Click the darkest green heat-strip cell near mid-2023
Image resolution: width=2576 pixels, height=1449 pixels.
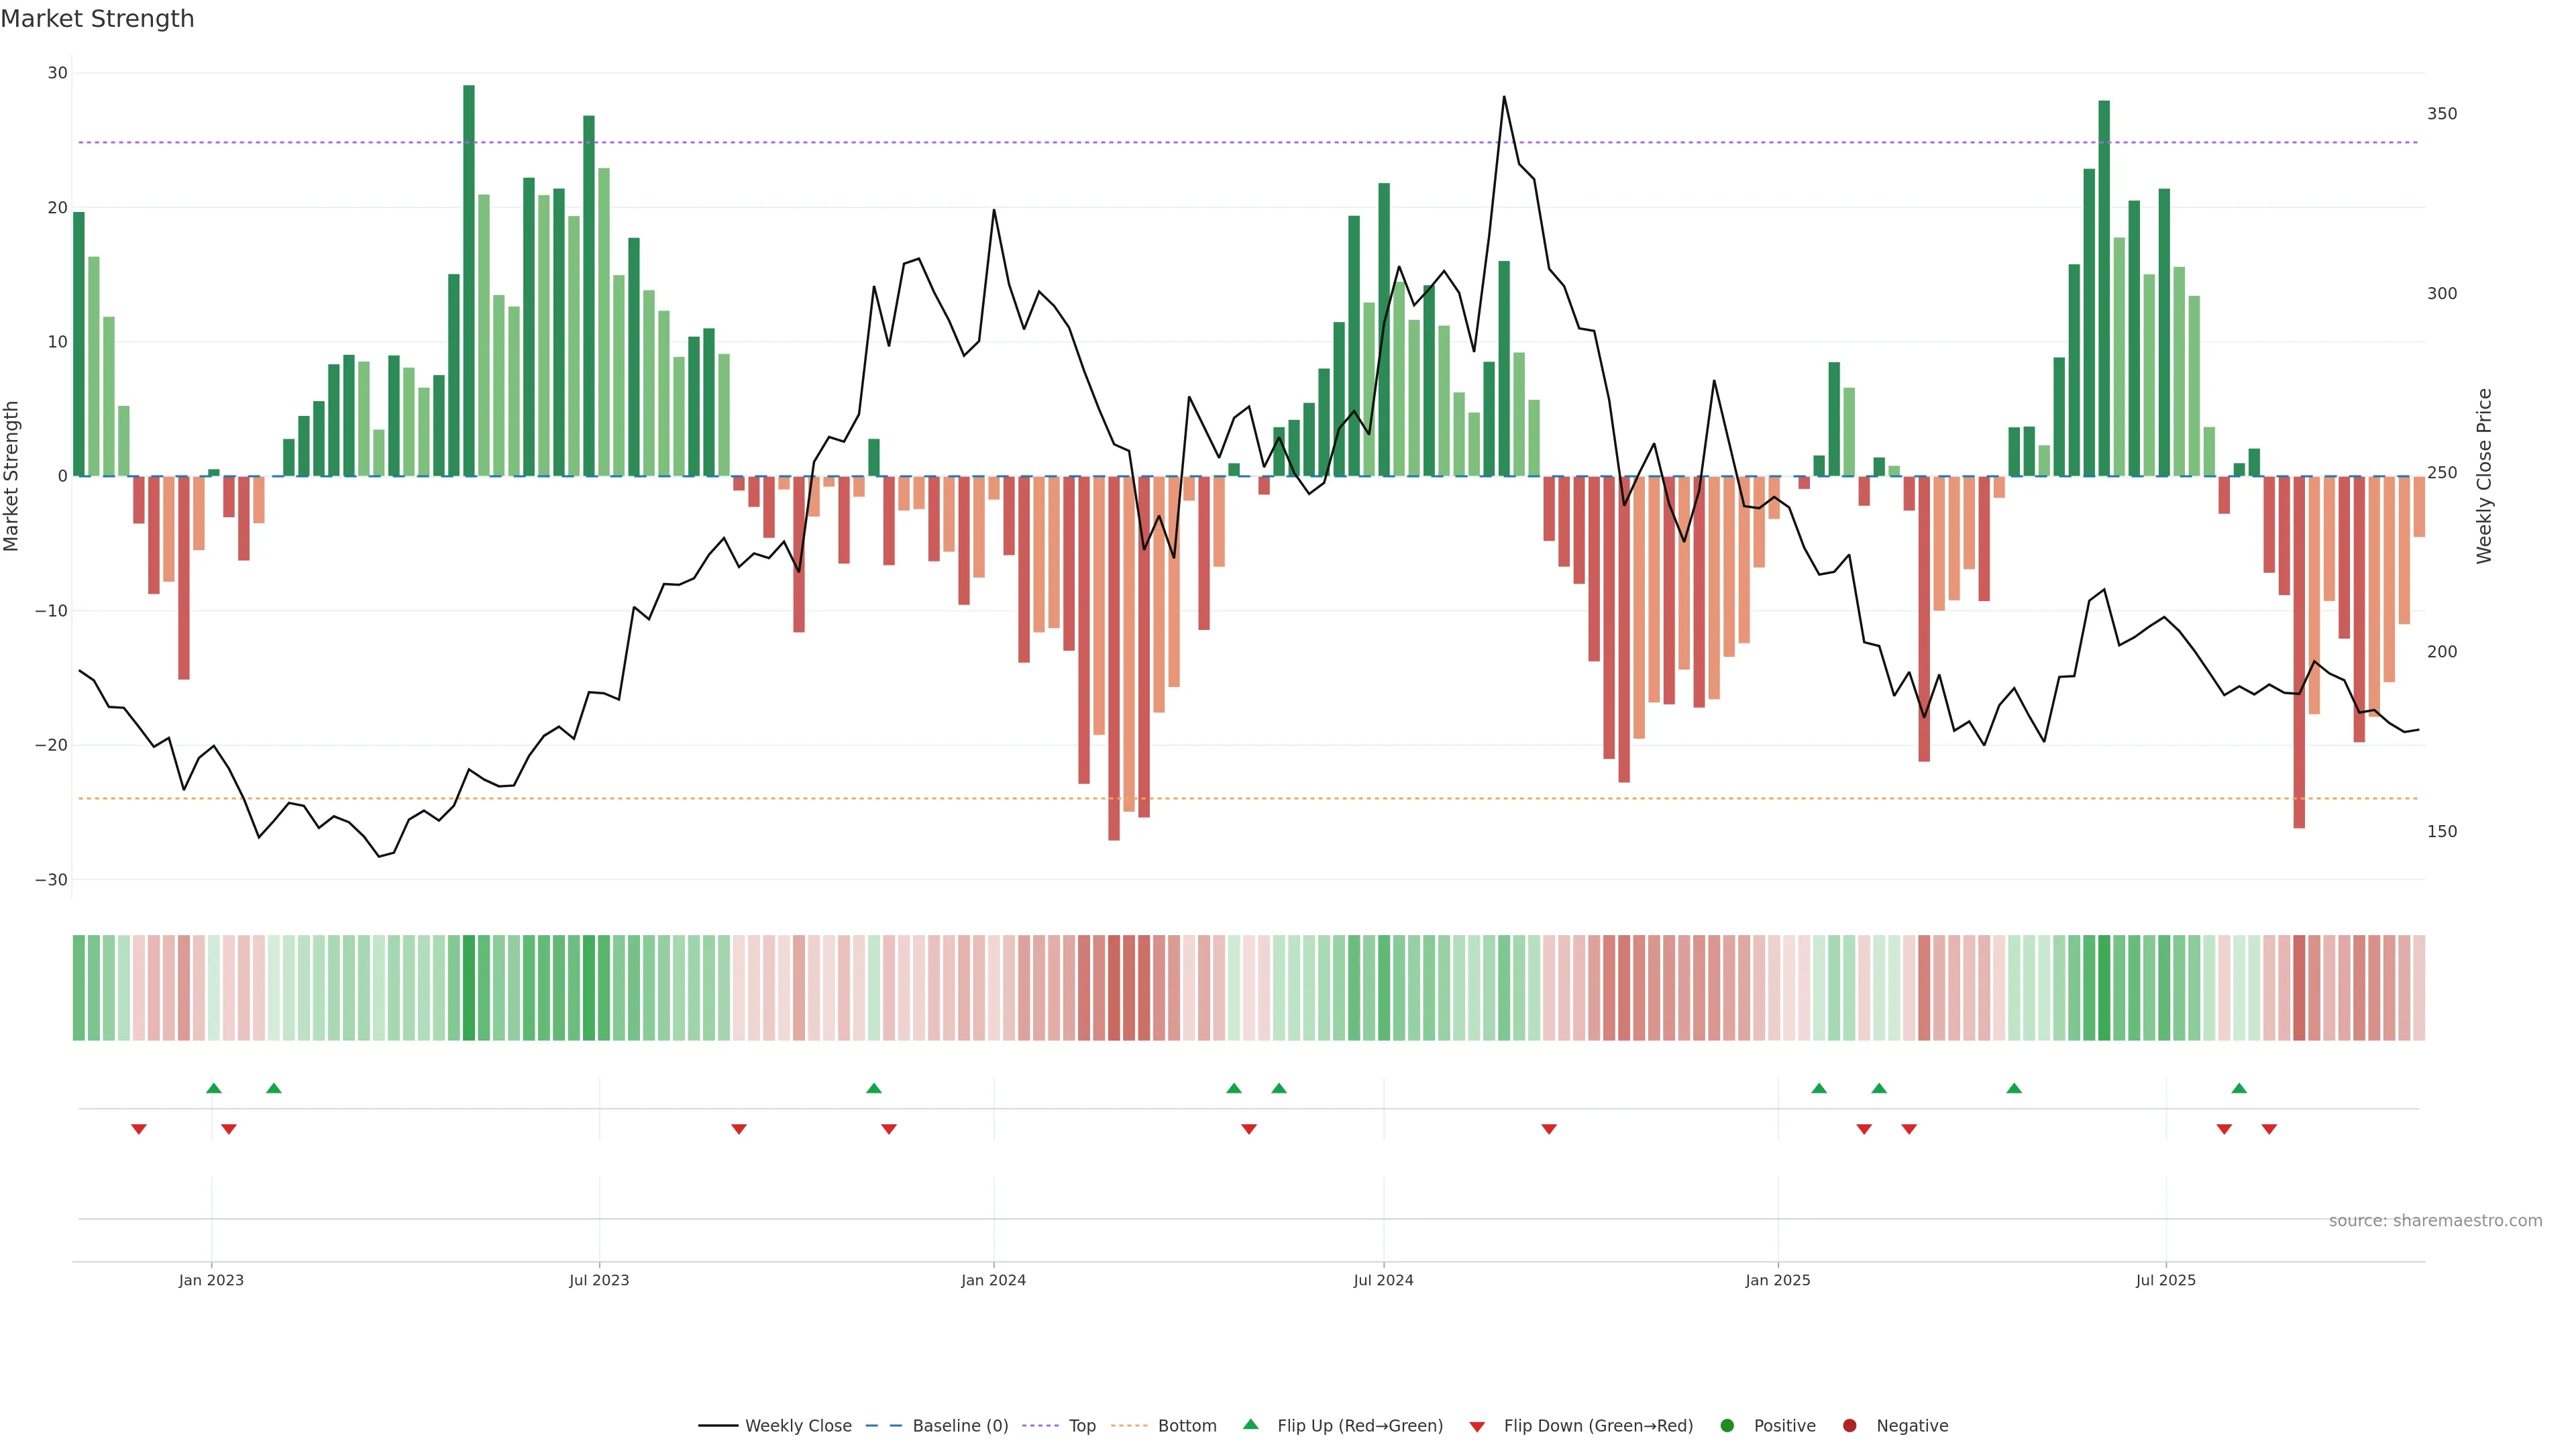(x=469, y=987)
